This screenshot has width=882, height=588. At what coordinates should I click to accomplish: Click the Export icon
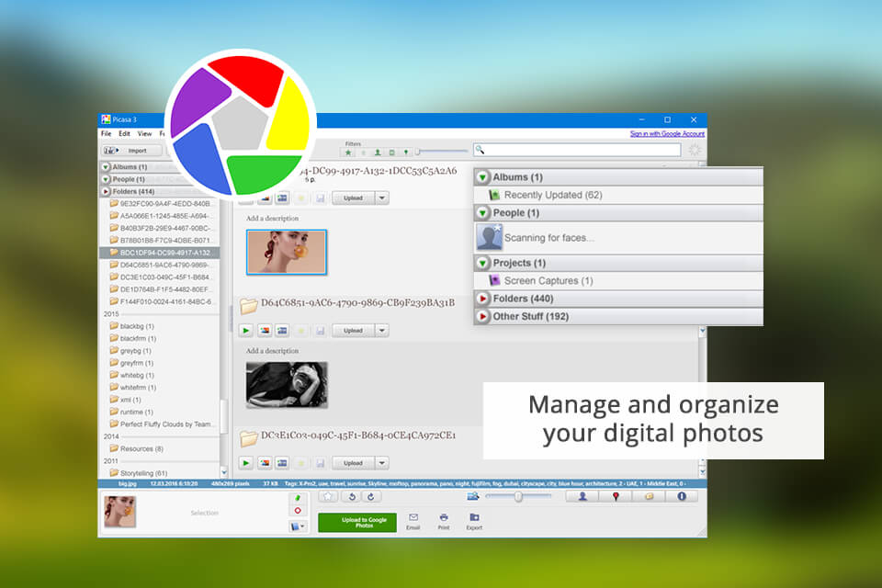tap(474, 521)
